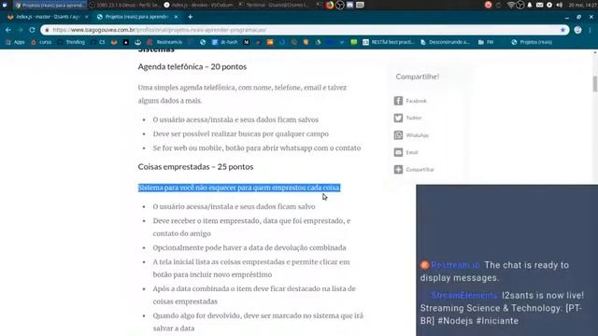Click 'Deve ser possível realizar buscas' bullet
Image resolution: width=598 pixels, height=336 pixels.
tap(241, 133)
